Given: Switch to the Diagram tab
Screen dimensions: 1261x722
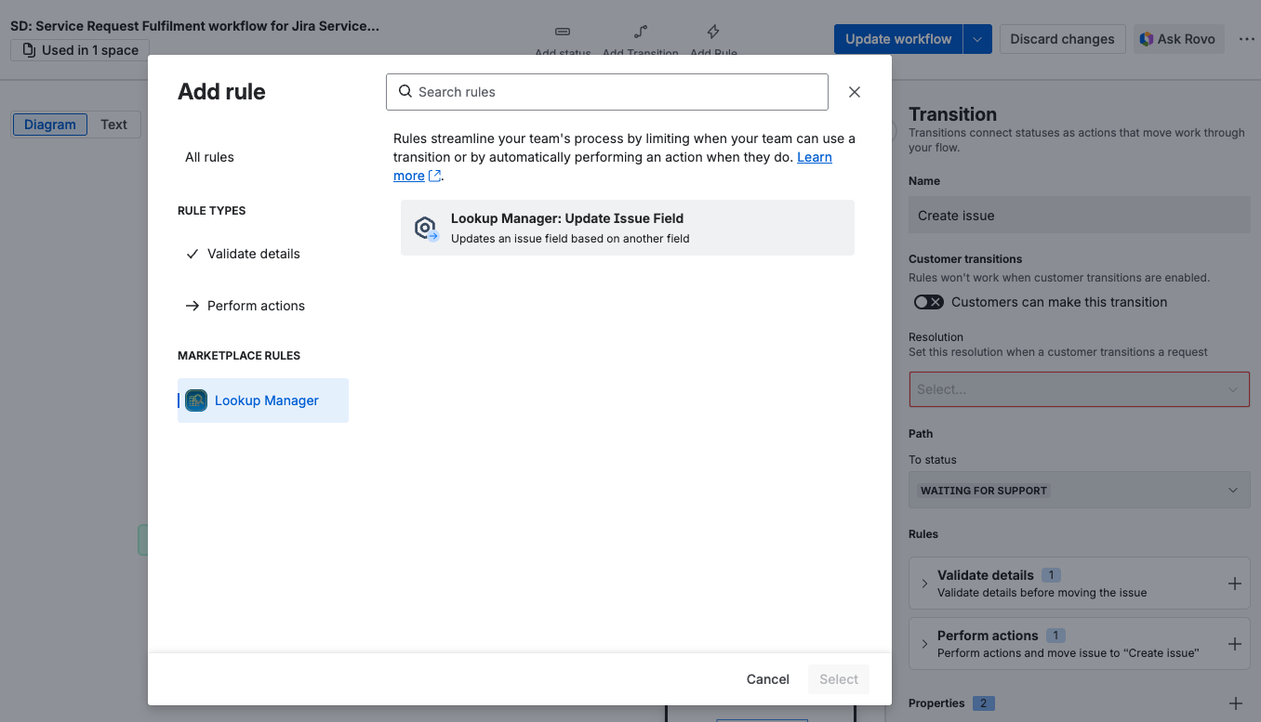Looking at the screenshot, I should point(49,124).
